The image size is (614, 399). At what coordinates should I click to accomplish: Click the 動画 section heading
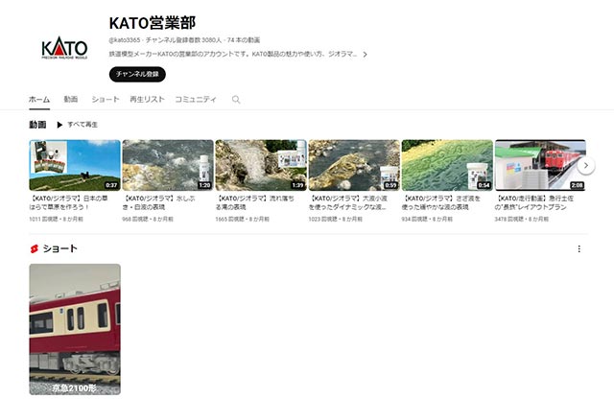point(37,125)
